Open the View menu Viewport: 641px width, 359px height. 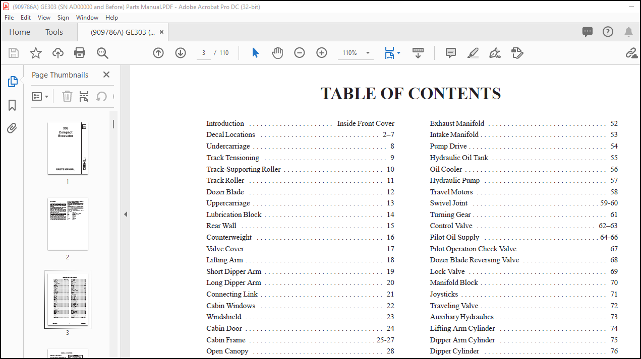coord(44,17)
